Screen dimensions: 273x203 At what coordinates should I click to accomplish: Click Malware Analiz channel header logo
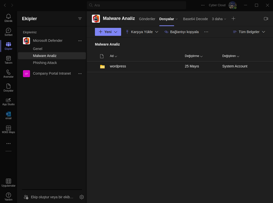coord(96,19)
